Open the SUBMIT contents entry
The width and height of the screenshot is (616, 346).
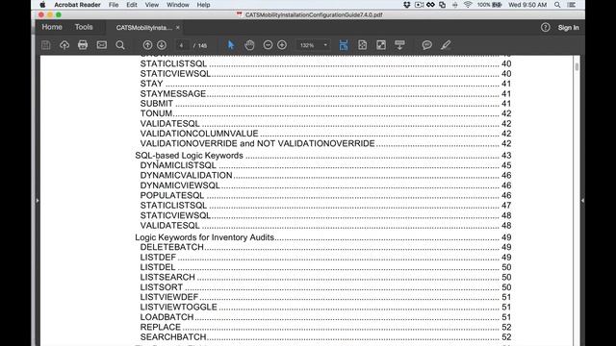coord(157,104)
